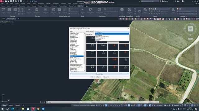Open the status bar customization menu icon
This screenshot has width=199, height=111.
click(197, 105)
